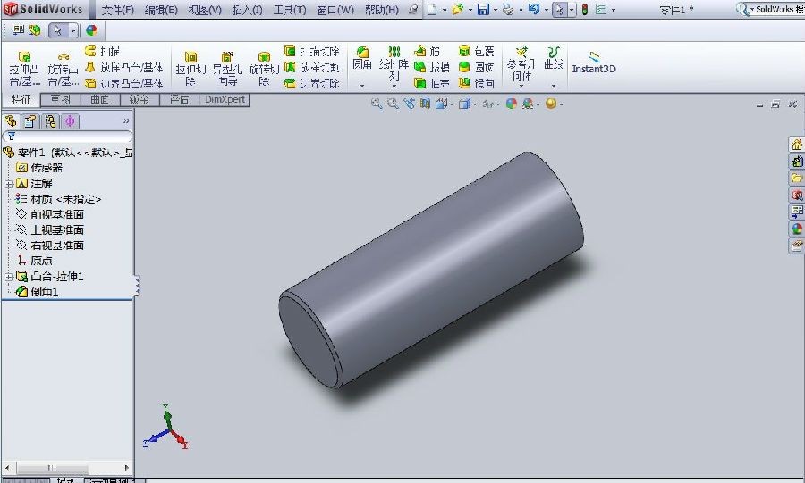Select the Fillet (圆角) tool
Screen dimensions: 805x483
[x=362, y=58]
